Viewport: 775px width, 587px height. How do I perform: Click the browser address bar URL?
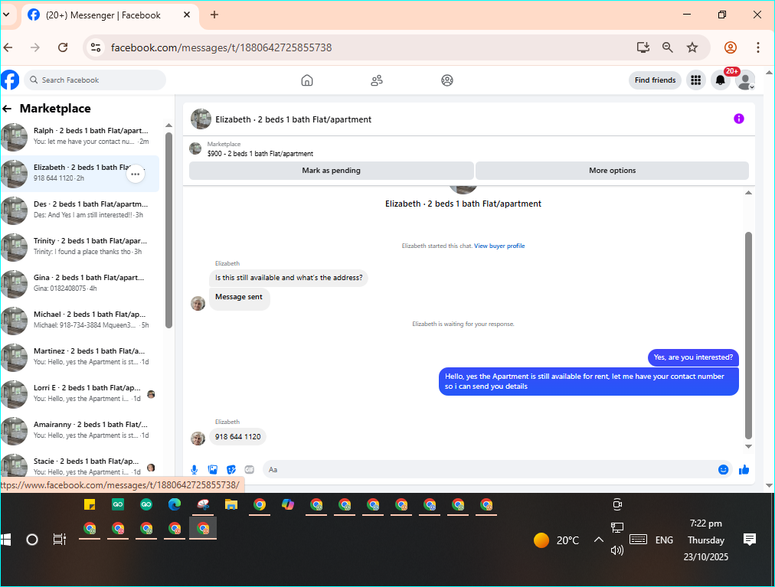pos(221,47)
